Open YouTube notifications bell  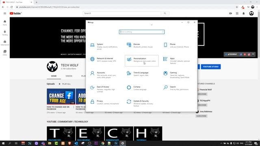244,13
